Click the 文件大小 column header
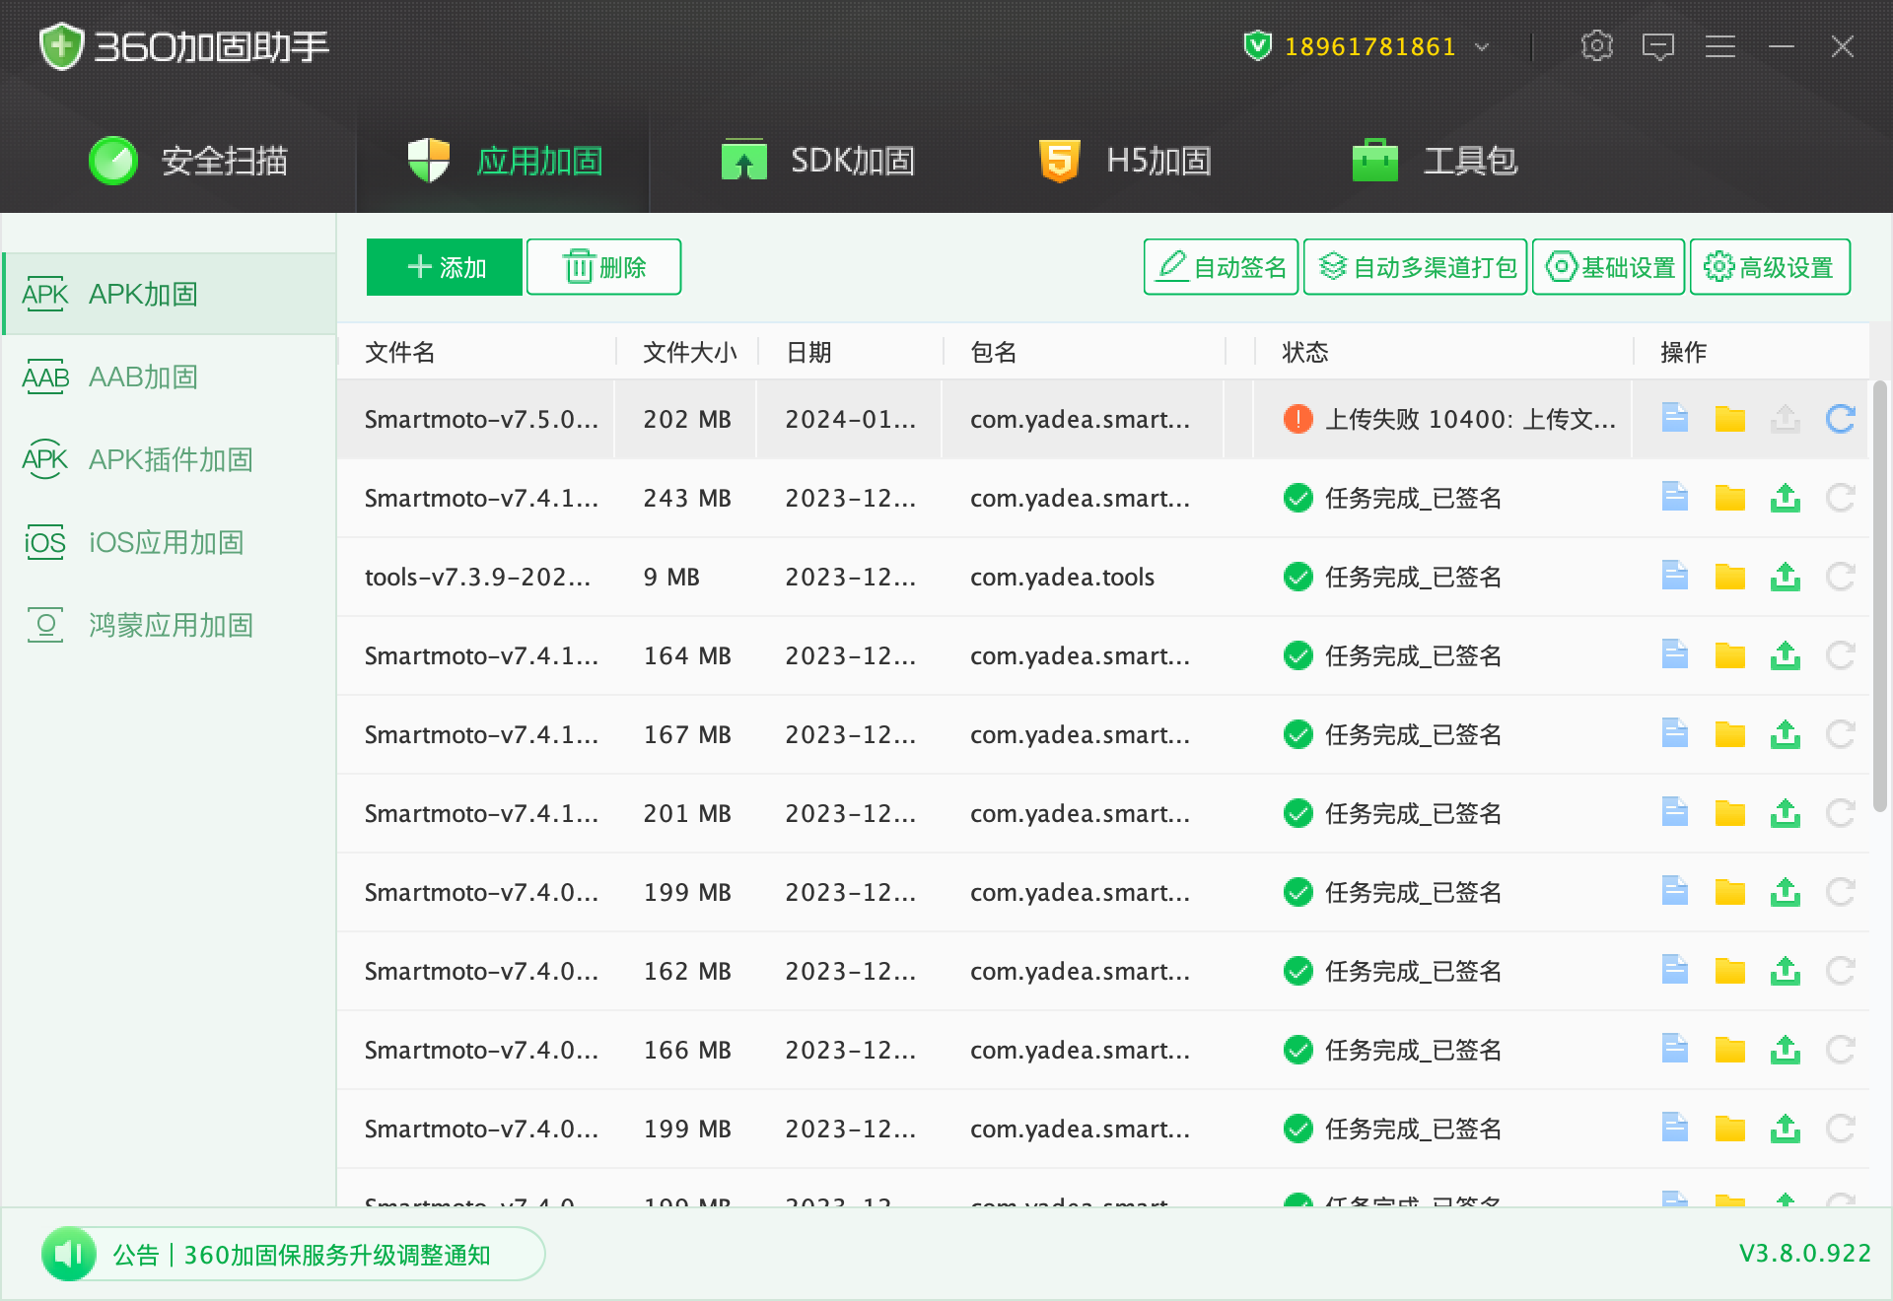The height and width of the screenshot is (1301, 1893). coord(689,352)
